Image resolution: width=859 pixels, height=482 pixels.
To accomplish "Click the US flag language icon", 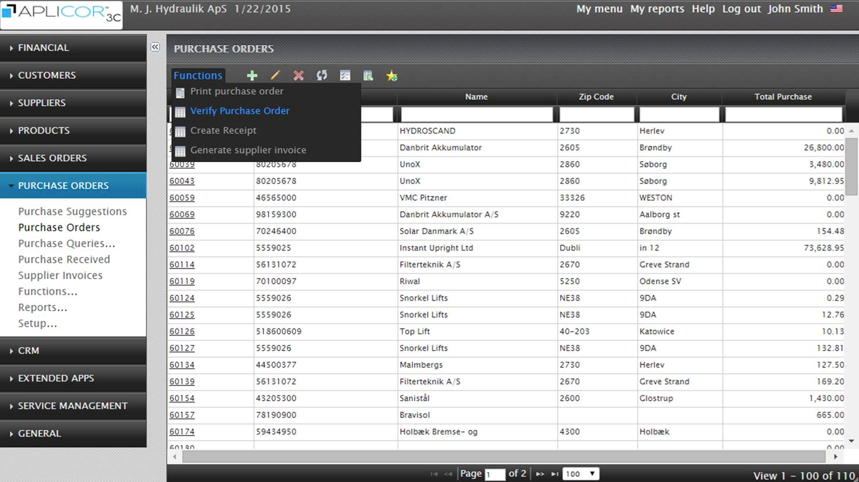I will (836, 9).
